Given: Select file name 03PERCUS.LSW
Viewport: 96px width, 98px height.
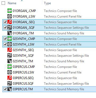Looking at the screenshot, I should click(23, 72).
